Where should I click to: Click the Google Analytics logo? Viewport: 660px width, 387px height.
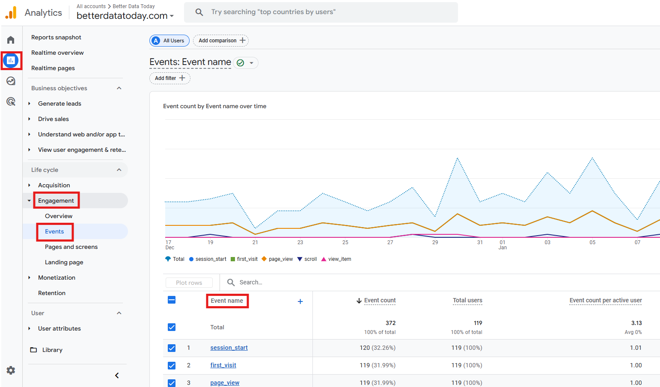click(11, 12)
